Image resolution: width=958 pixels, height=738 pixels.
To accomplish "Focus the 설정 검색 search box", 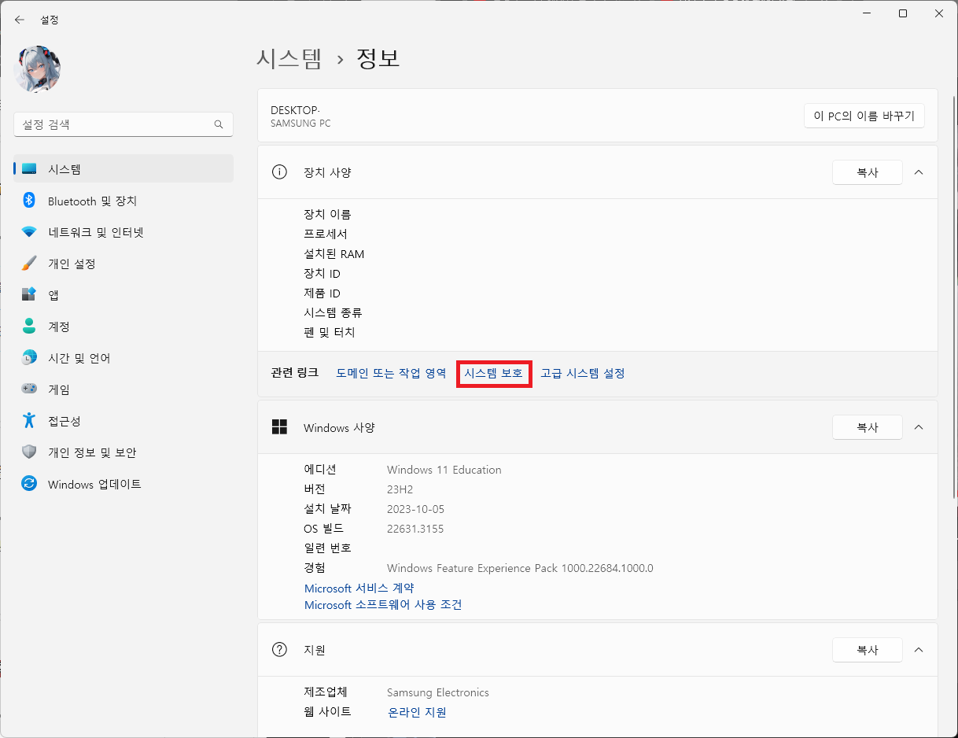I will pyautogui.click(x=123, y=124).
